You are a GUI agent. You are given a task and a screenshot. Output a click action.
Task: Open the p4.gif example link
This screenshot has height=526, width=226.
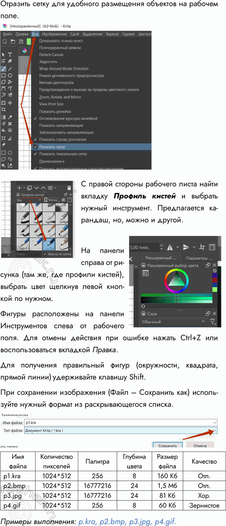click(165, 521)
